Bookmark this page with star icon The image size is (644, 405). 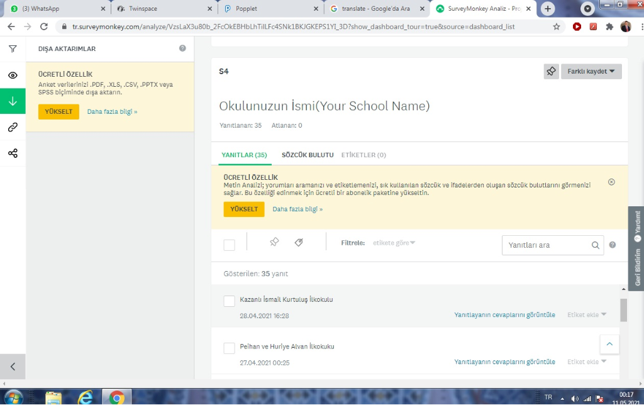point(557,26)
